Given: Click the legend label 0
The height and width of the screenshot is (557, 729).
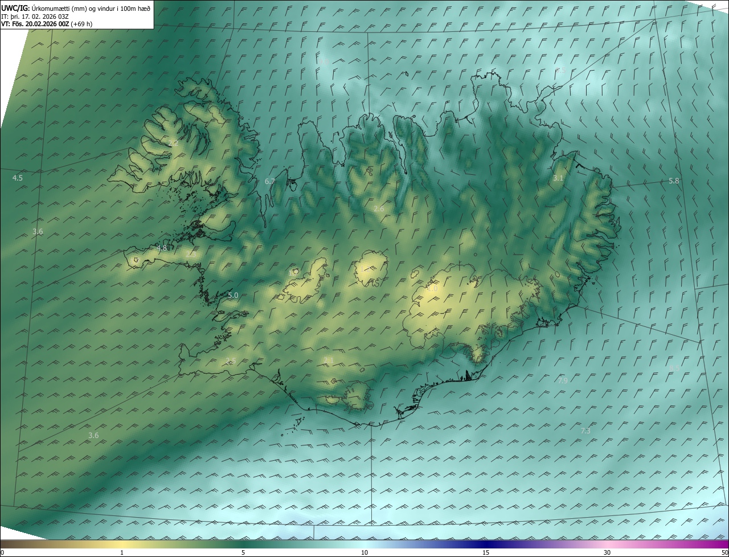Looking at the screenshot, I should 2,553.
